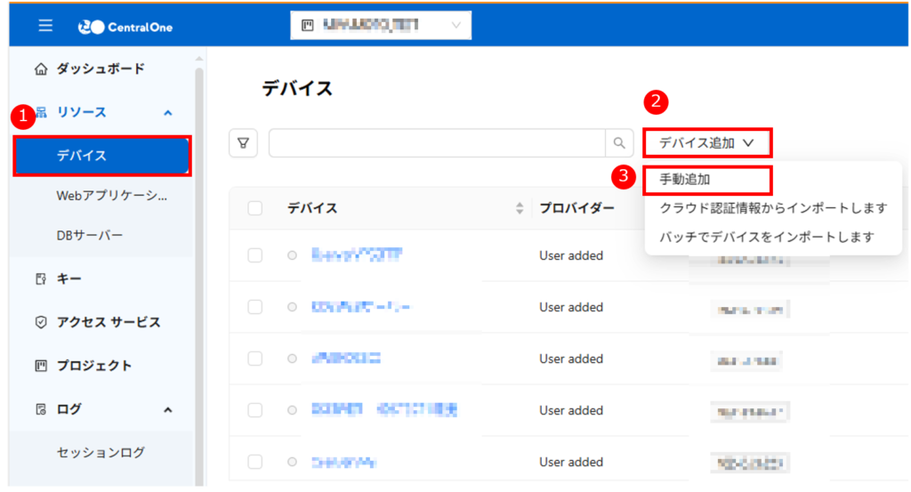Check the first device row checkbox
This screenshot has width=911, height=492.
(x=255, y=255)
